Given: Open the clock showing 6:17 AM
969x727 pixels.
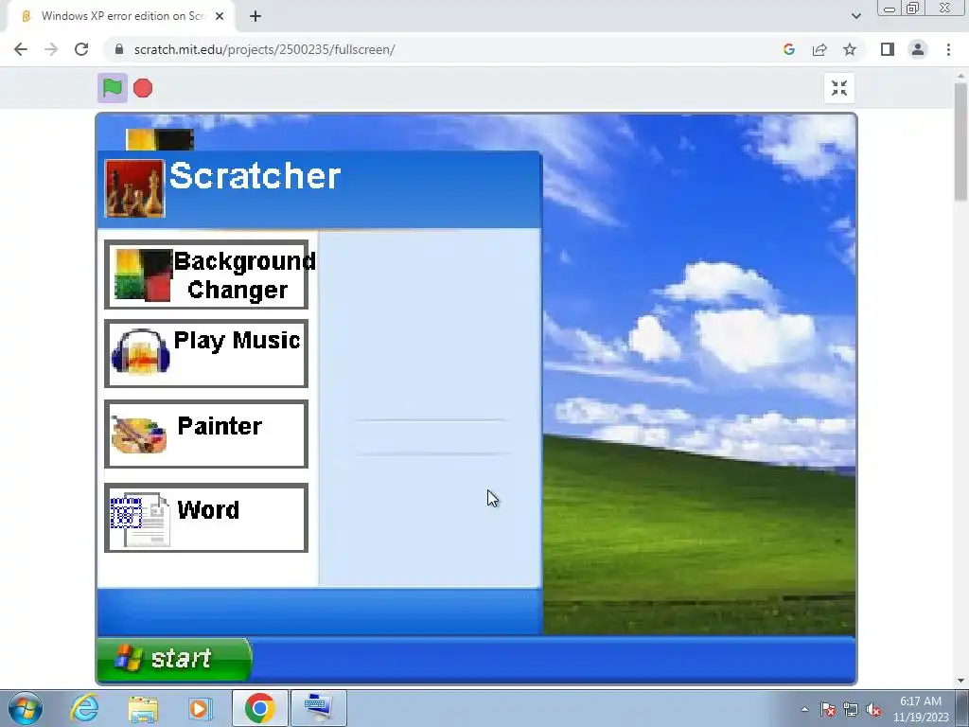Looking at the screenshot, I should coord(921,709).
